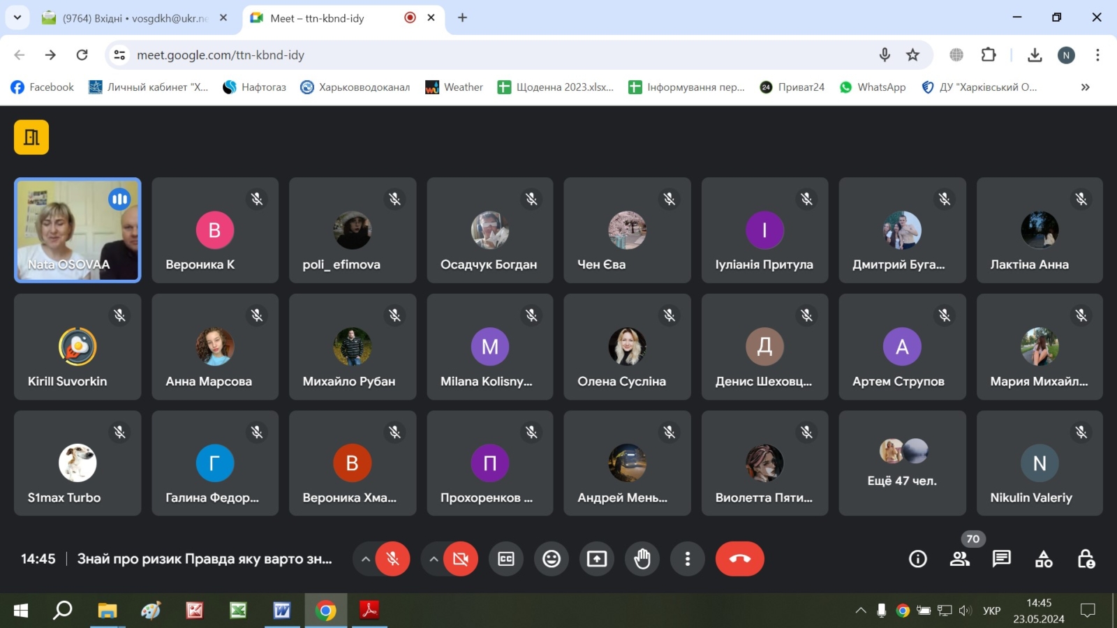The image size is (1117, 628).
Task: Open host controls lock icon
Action: (x=1086, y=559)
